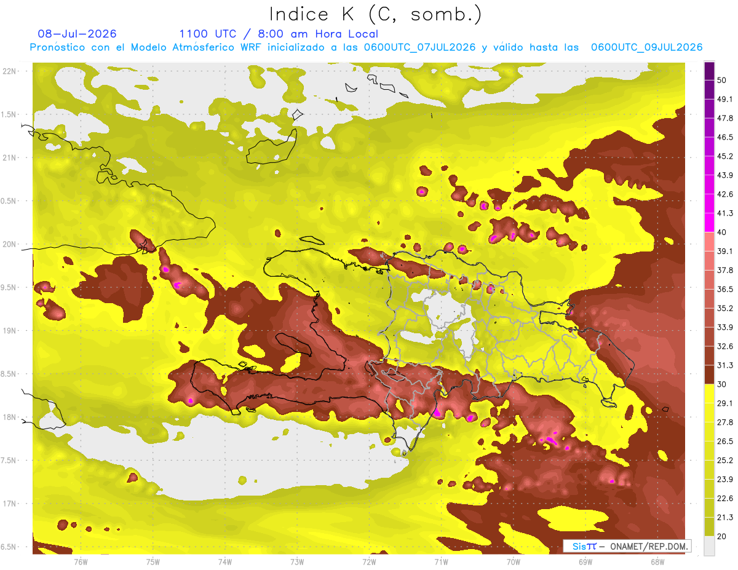Click the color bar value "42.6"
The width and height of the screenshot is (738, 570).
726,194
